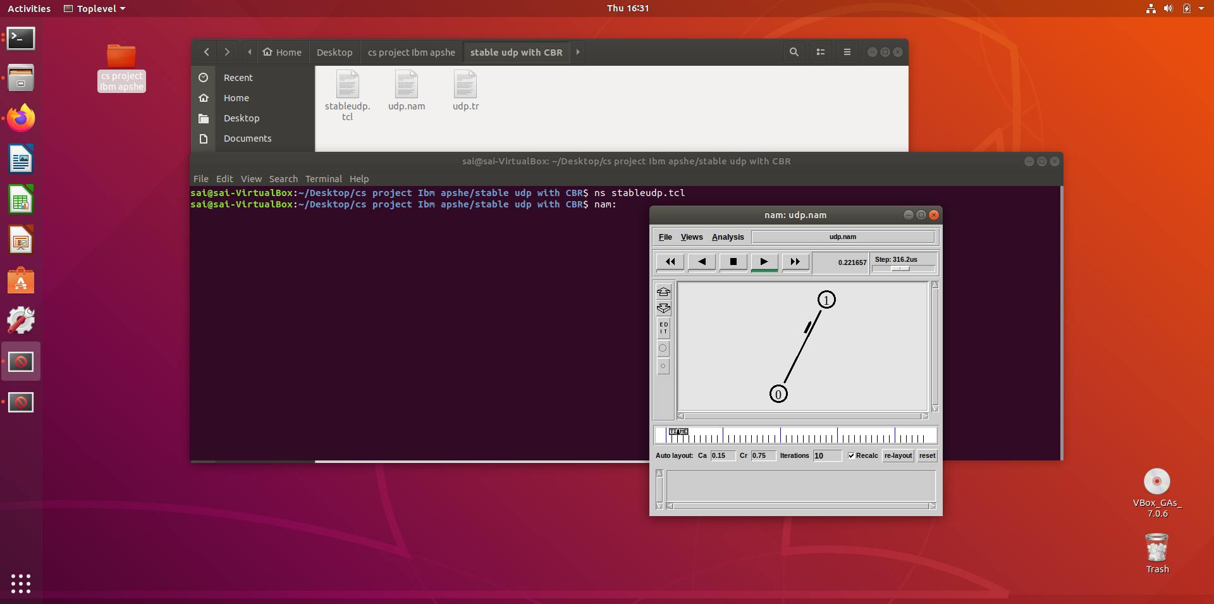The width and height of the screenshot is (1214, 604).
Task: Select the zoom-out tool in nam
Action: 663,309
